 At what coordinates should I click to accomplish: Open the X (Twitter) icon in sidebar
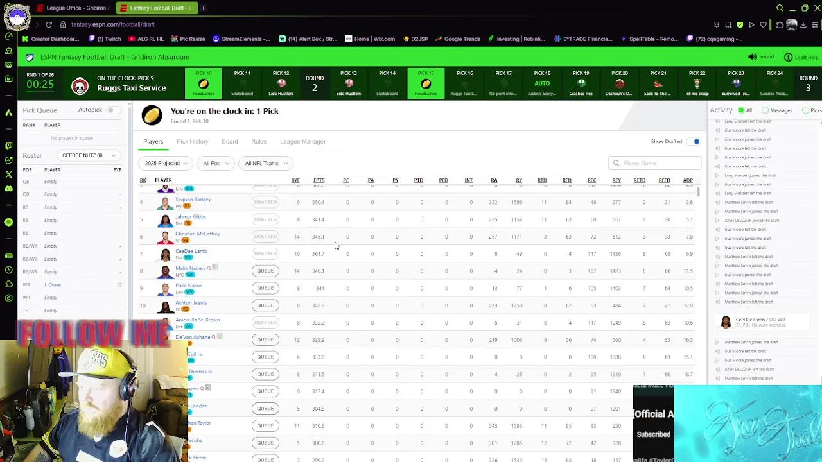pyautogui.click(x=8, y=174)
